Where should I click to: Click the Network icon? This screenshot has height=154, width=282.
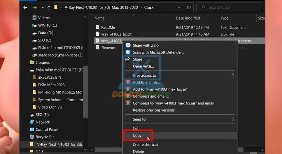pos(32,122)
